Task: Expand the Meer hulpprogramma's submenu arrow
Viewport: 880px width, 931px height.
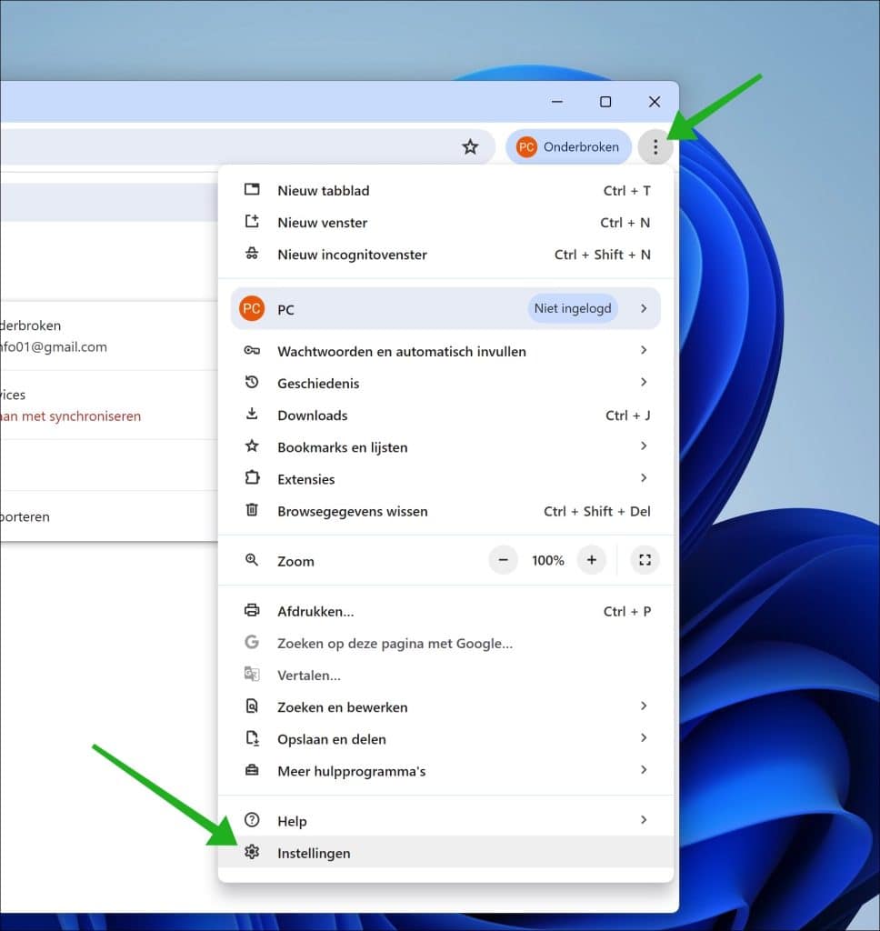Action: pos(644,770)
